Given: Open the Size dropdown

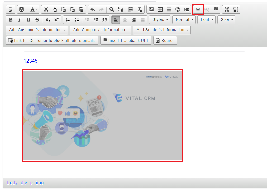Looking at the screenshot, I should coord(226,20).
